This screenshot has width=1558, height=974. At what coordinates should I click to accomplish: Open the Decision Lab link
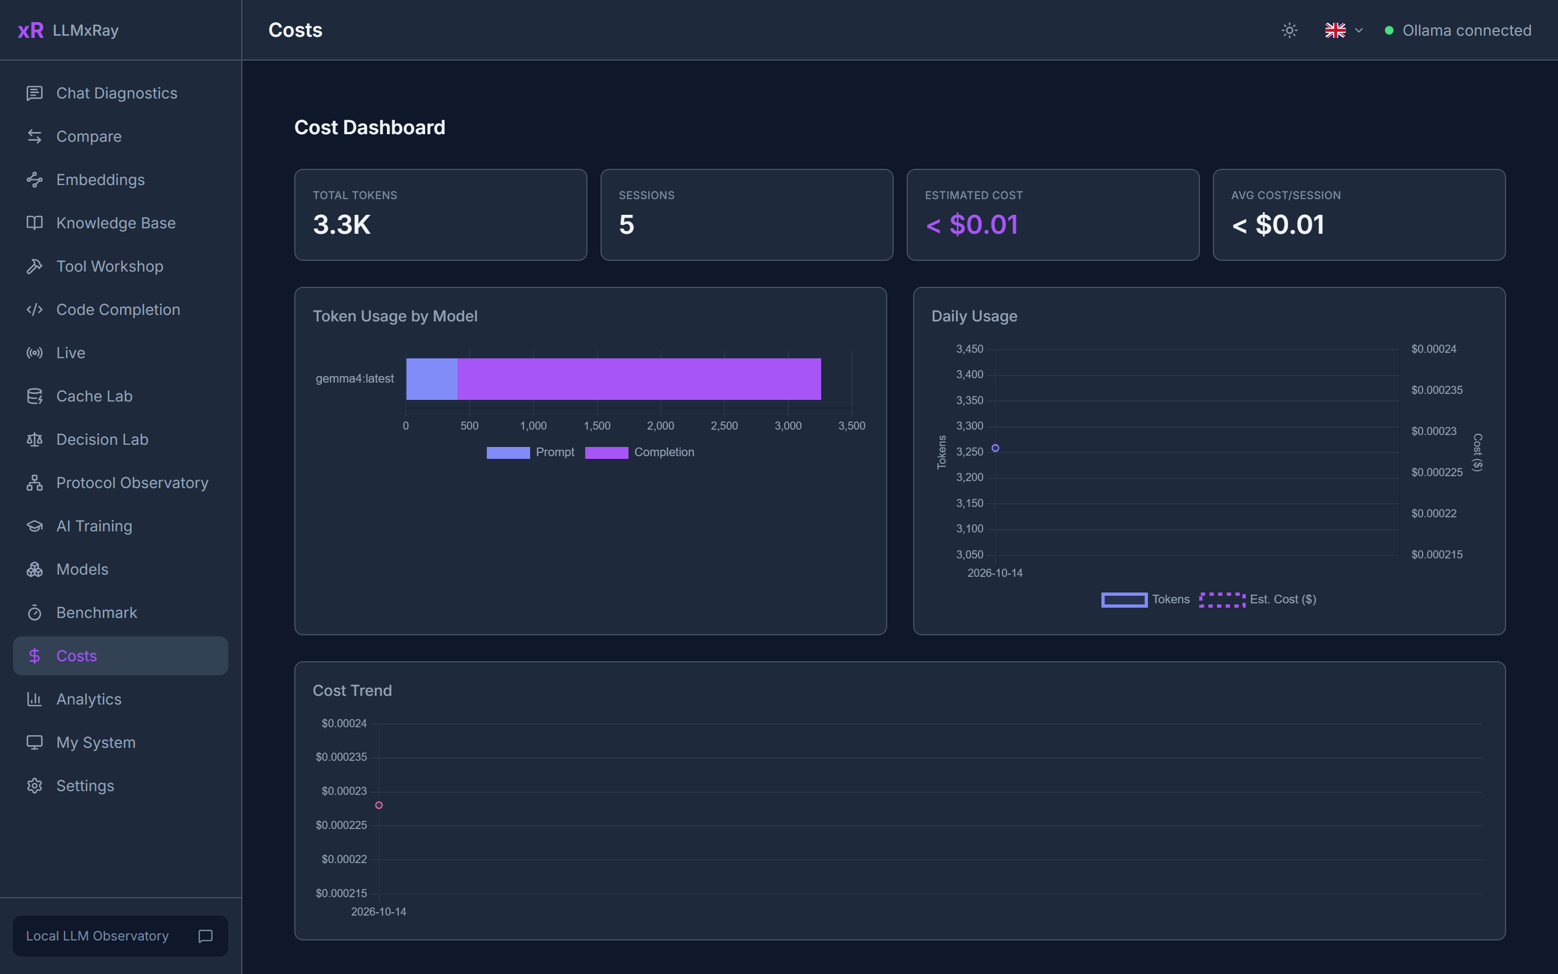point(121,439)
